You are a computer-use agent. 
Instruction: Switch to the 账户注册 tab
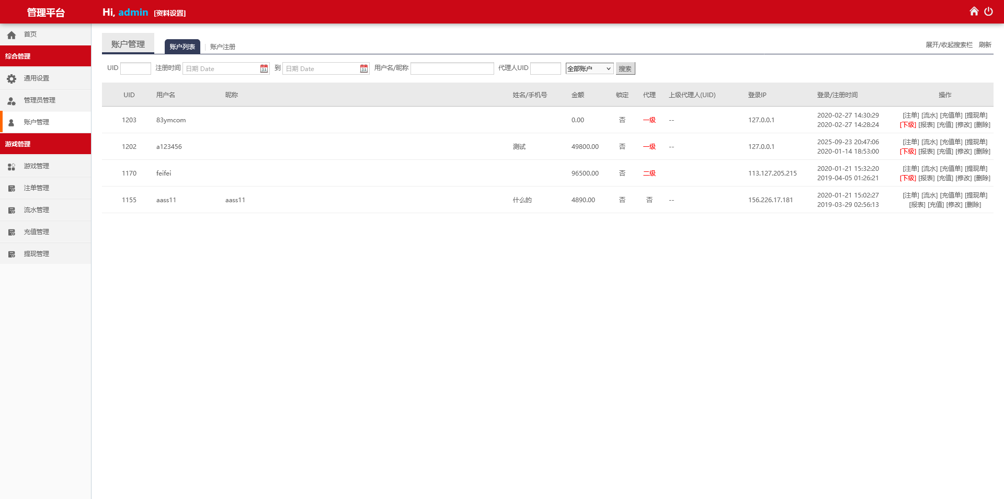(x=223, y=47)
